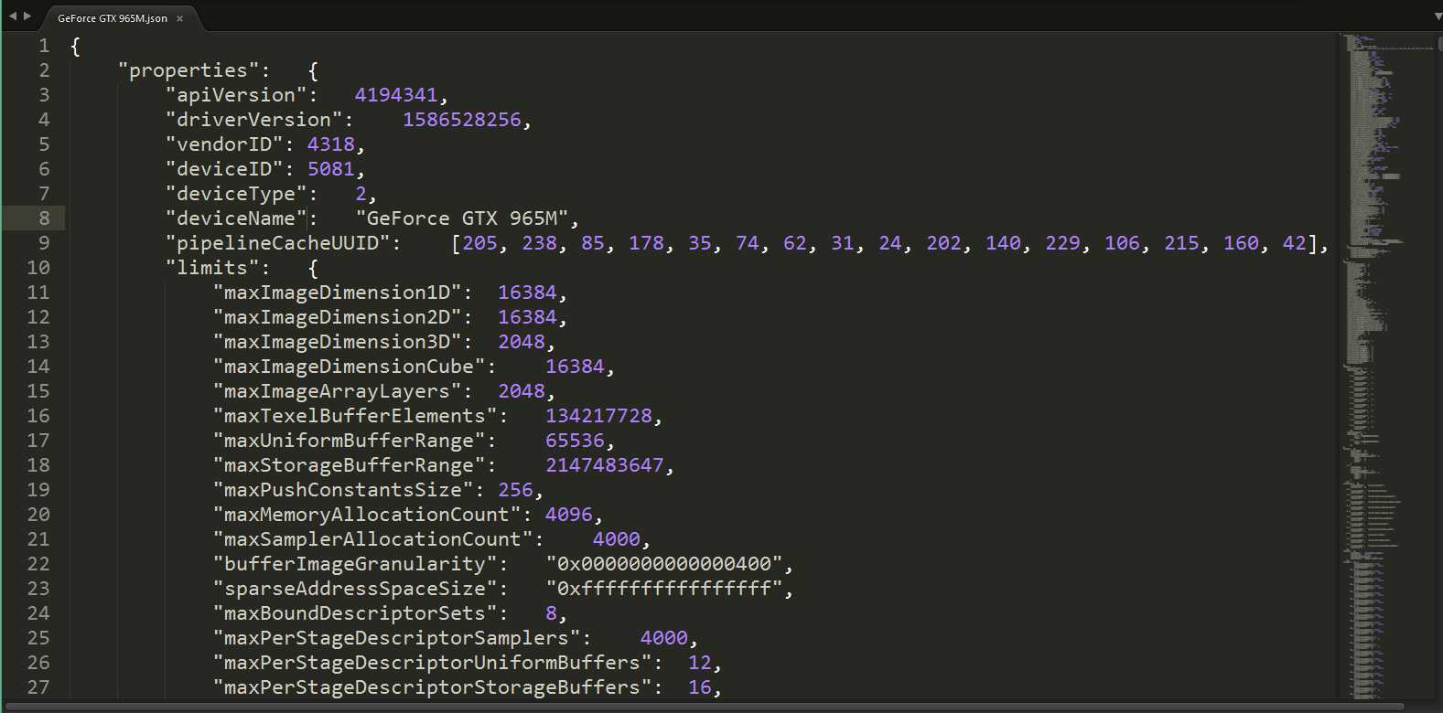1443x713 pixels.
Task: Click the "deviceID" key
Action: pyautogui.click(x=224, y=169)
